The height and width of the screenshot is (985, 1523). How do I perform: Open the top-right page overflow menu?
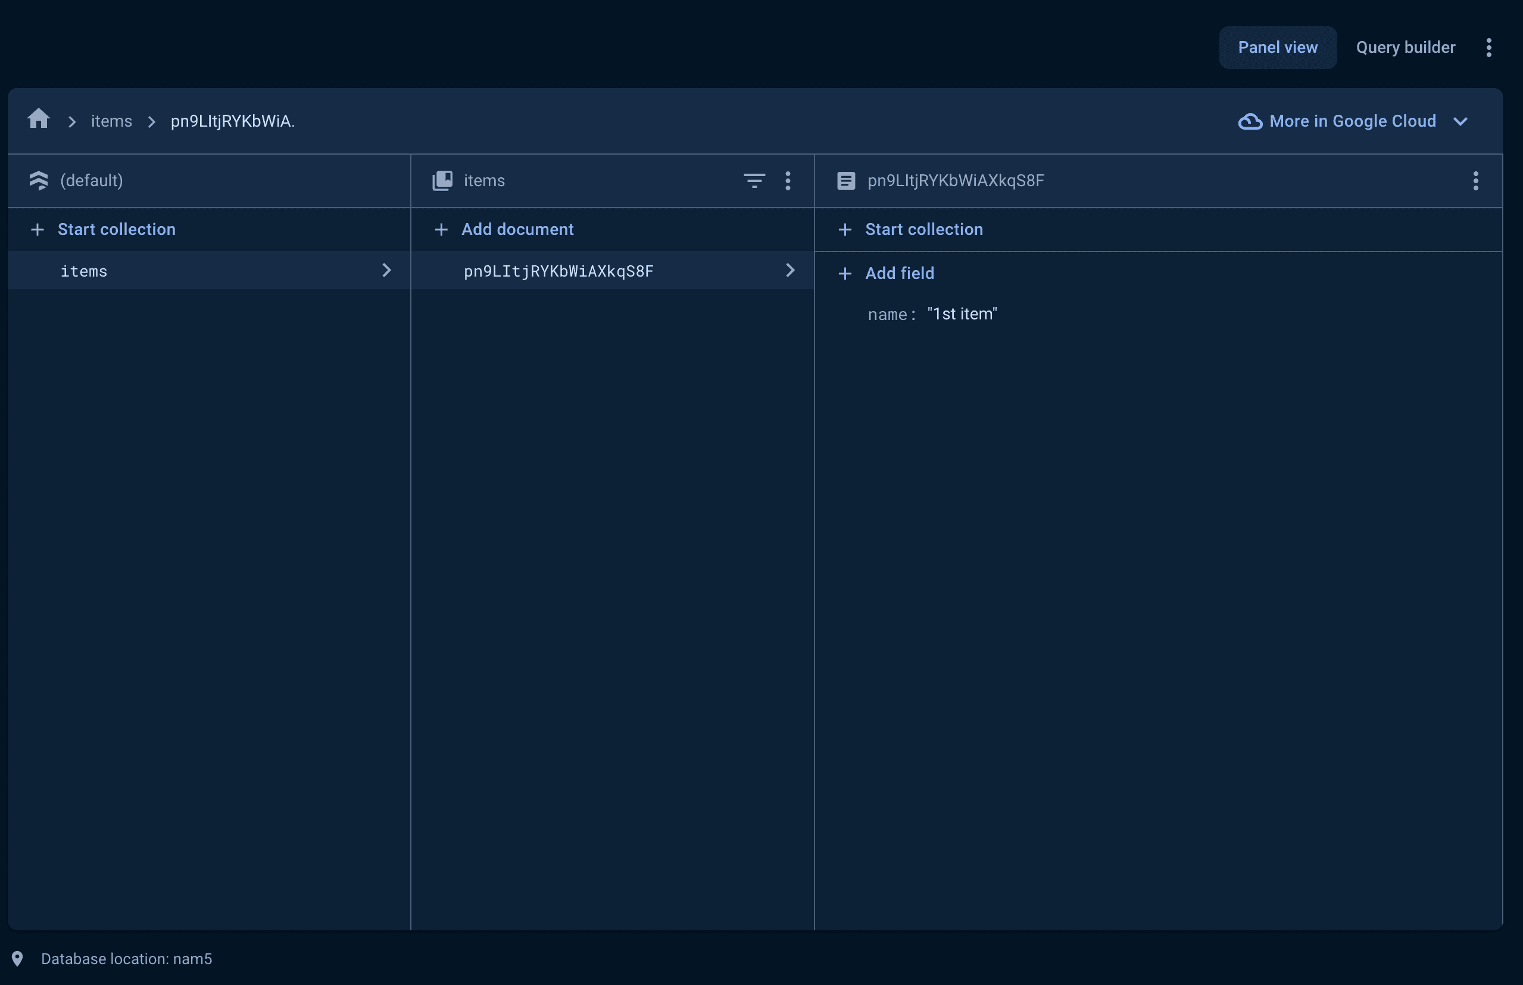1489,48
